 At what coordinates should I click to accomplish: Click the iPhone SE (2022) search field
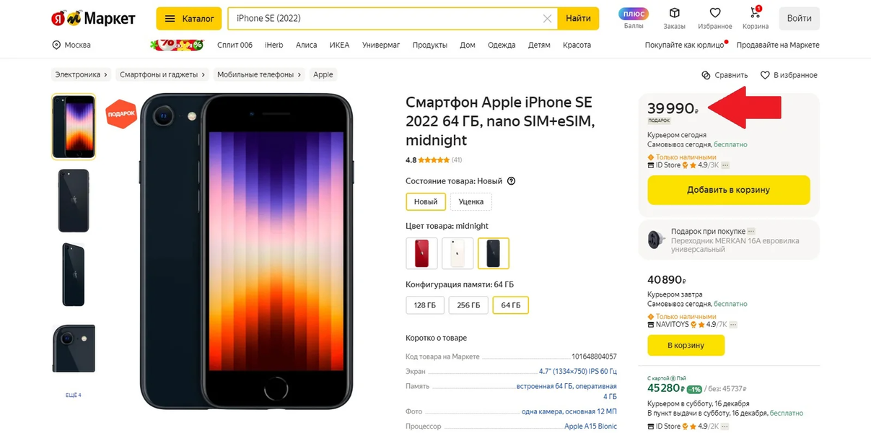pos(382,19)
